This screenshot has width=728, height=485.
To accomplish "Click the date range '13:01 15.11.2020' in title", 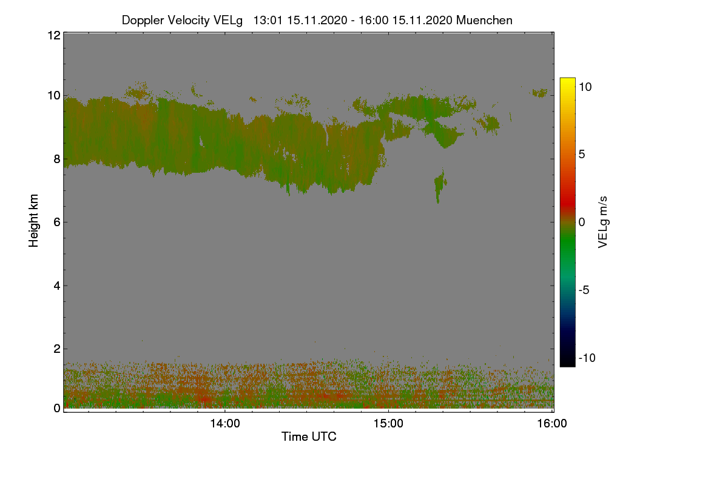I will pyautogui.click(x=299, y=20).
